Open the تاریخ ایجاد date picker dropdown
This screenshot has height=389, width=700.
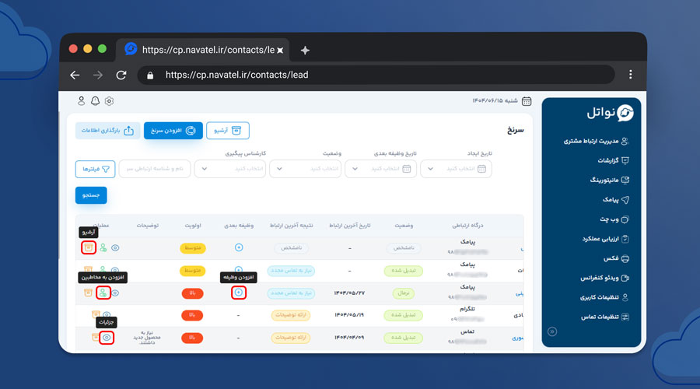(x=456, y=168)
